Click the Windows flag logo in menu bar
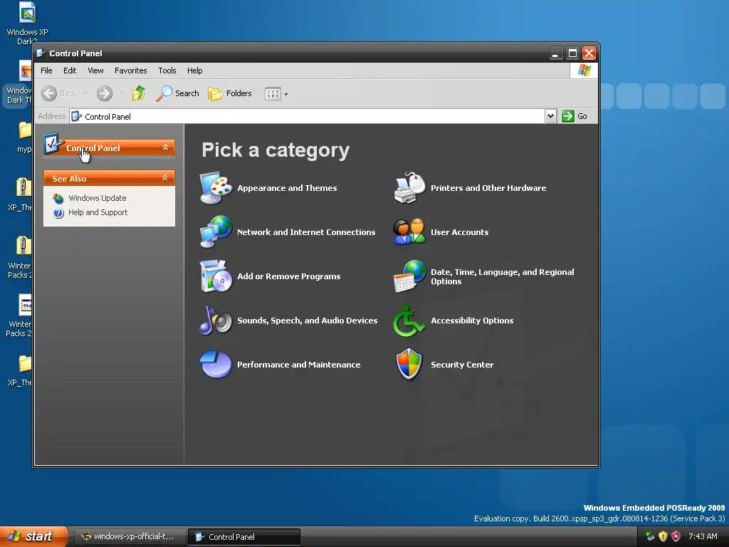The width and height of the screenshot is (729, 547). pos(584,71)
